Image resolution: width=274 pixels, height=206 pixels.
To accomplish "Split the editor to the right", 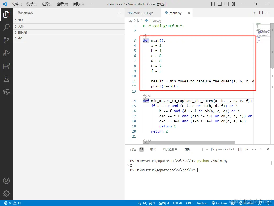I will 261,13.
